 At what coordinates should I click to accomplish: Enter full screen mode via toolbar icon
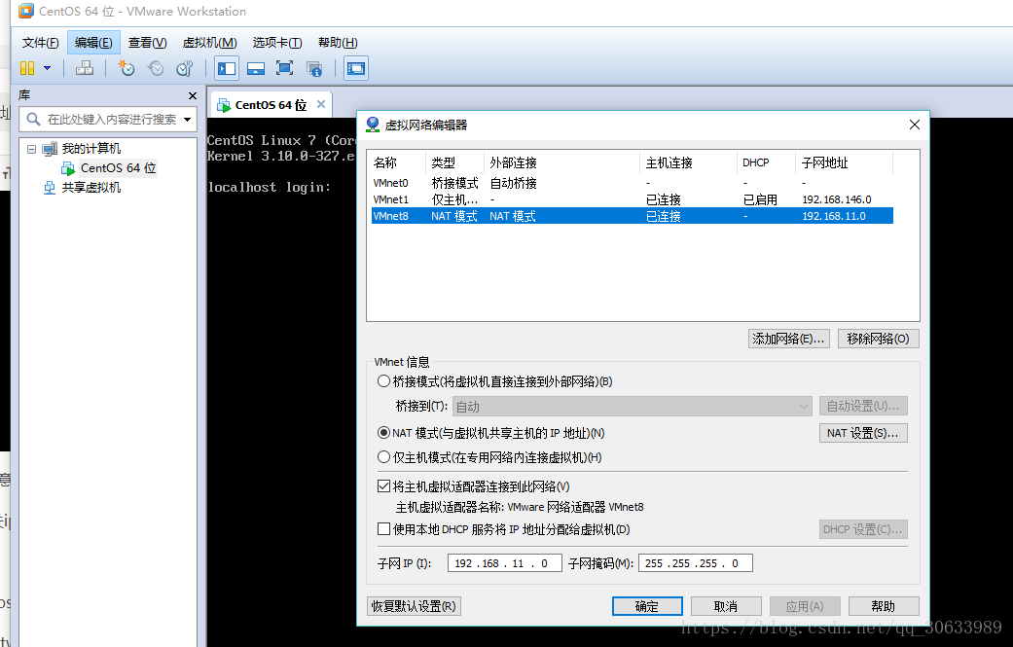[284, 68]
